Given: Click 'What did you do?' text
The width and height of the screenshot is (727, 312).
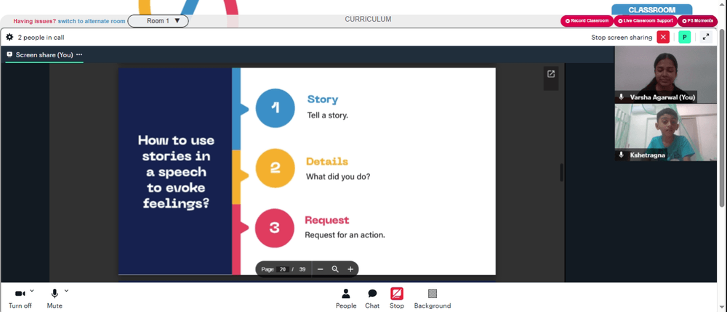Looking at the screenshot, I should point(338,176).
